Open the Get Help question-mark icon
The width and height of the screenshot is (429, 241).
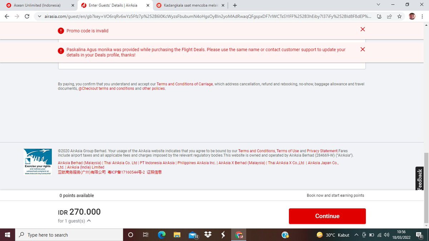pyautogui.click(x=285, y=235)
